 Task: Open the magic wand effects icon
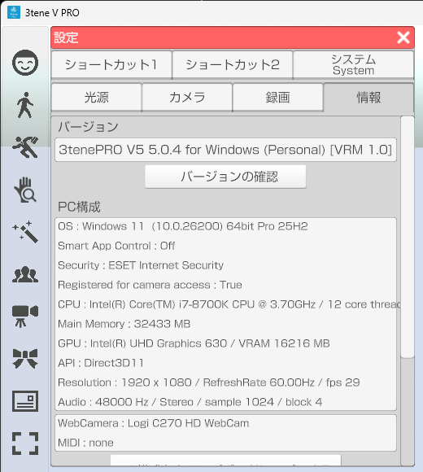pyautogui.click(x=25, y=232)
